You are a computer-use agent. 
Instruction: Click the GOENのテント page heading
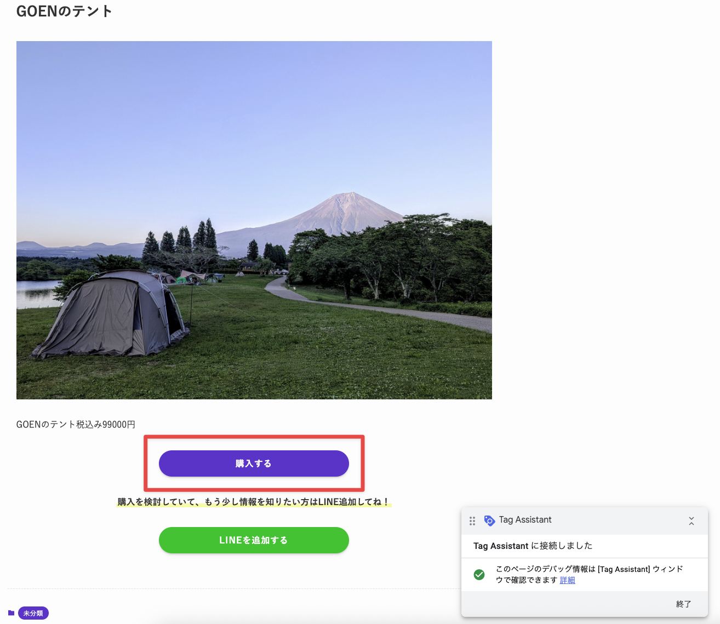pos(64,12)
